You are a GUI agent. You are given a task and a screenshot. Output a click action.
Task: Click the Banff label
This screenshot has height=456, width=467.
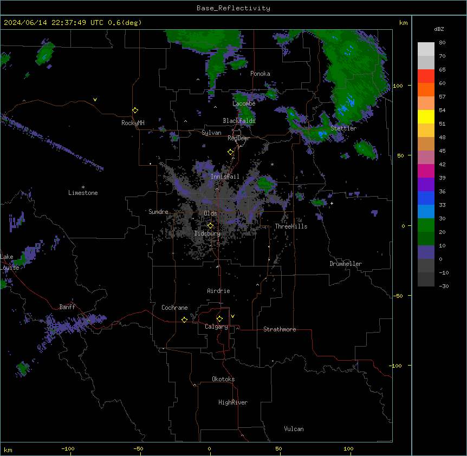[67, 307]
